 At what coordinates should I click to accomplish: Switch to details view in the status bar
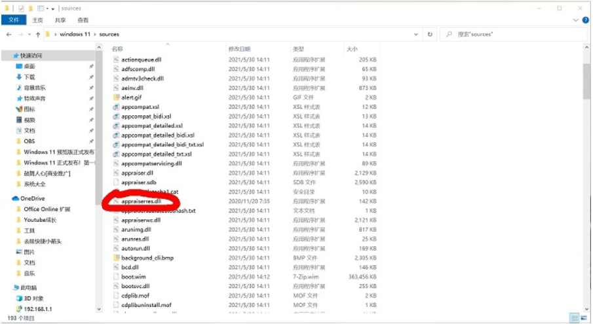(575, 318)
